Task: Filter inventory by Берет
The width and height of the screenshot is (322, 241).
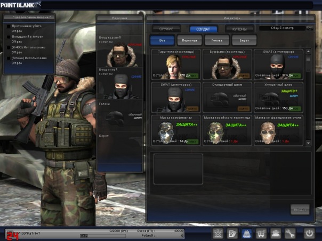Action: (243, 40)
